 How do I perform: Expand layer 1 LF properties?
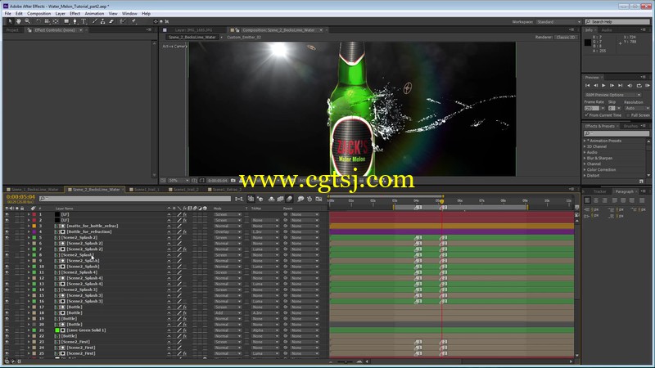[29, 214]
